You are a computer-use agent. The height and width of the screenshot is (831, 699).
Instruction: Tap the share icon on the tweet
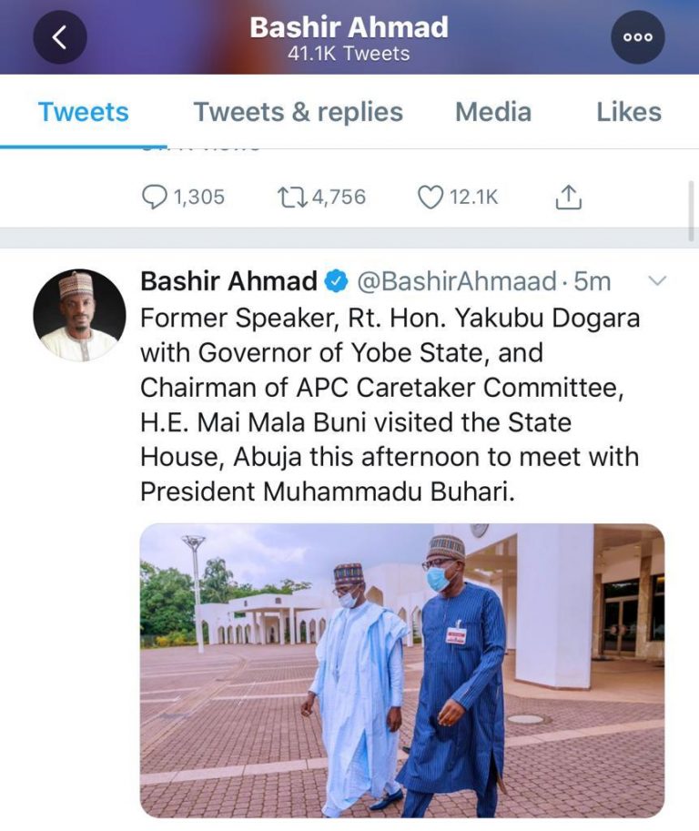pyautogui.click(x=568, y=197)
